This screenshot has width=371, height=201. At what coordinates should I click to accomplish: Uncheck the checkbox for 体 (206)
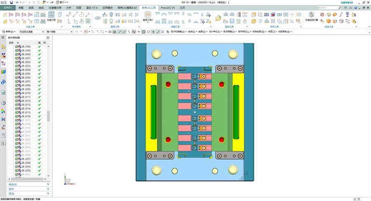click(x=16, y=78)
